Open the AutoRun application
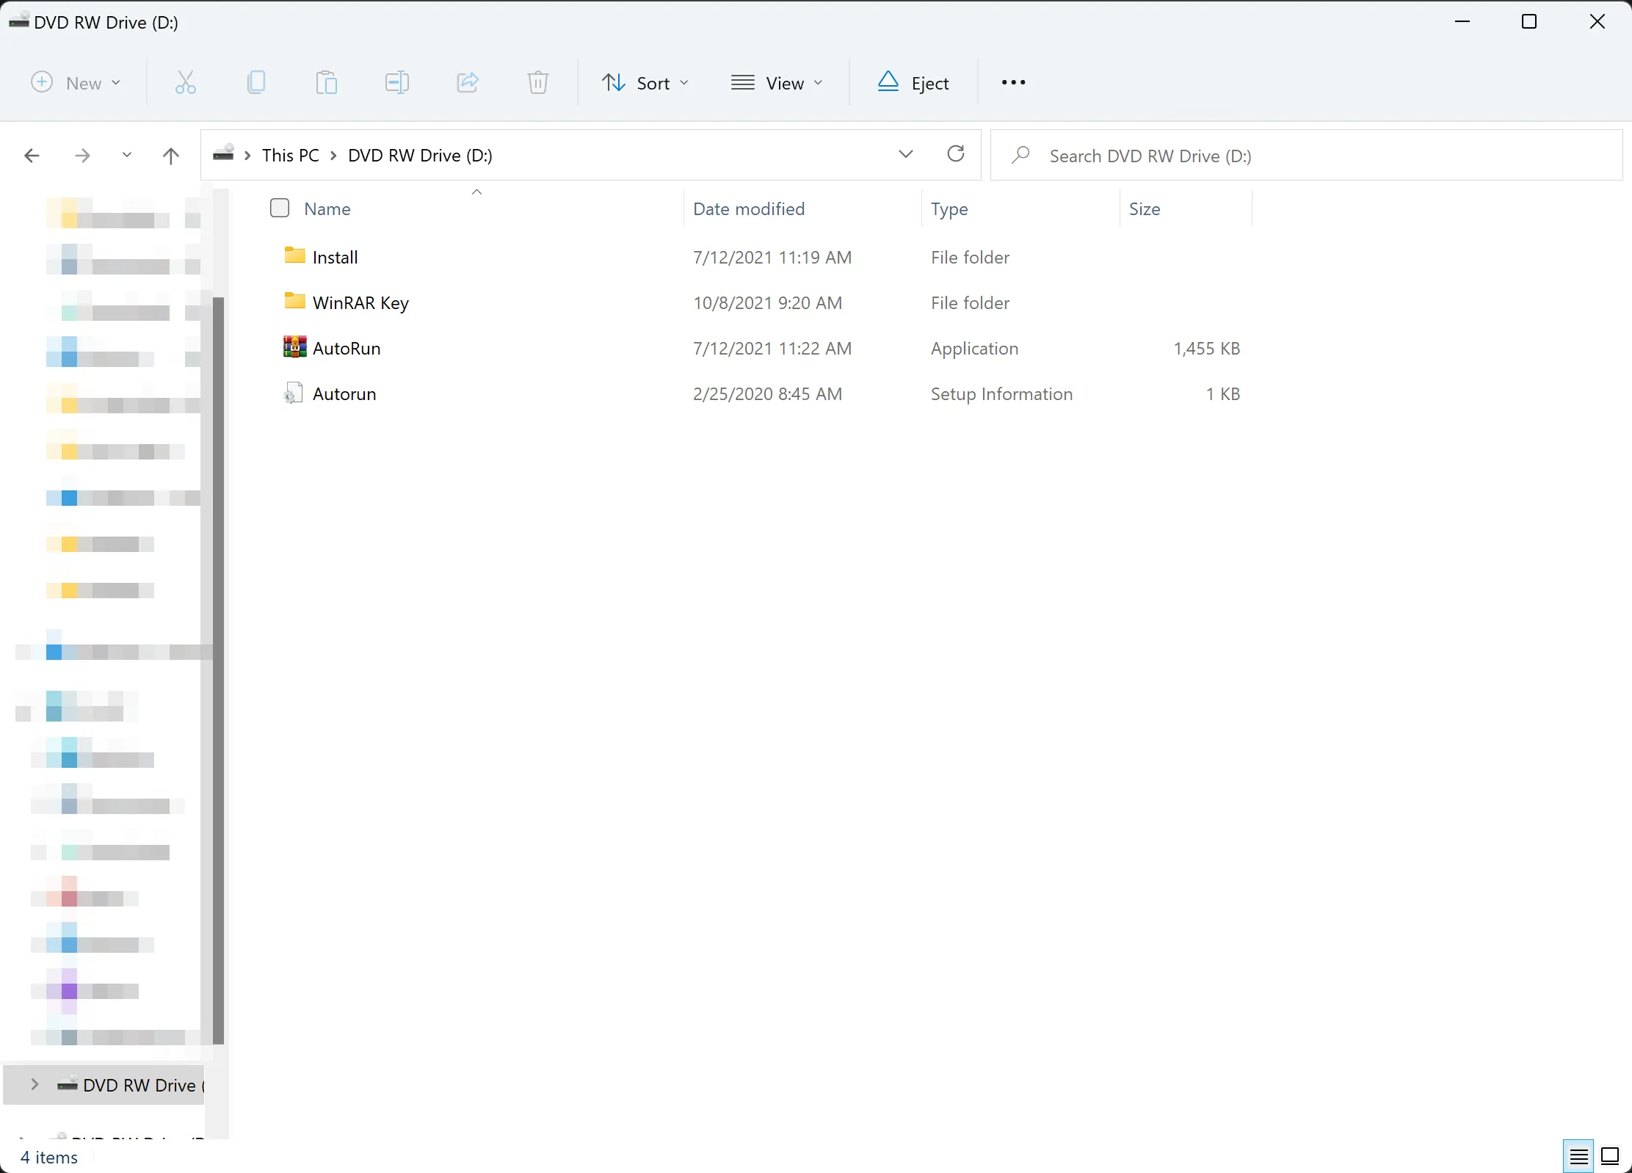1632x1173 pixels. tap(347, 348)
